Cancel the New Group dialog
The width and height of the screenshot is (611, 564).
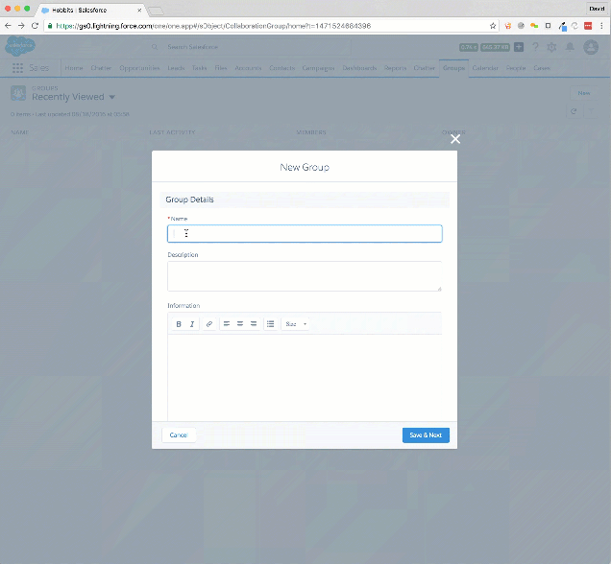(179, 435)
